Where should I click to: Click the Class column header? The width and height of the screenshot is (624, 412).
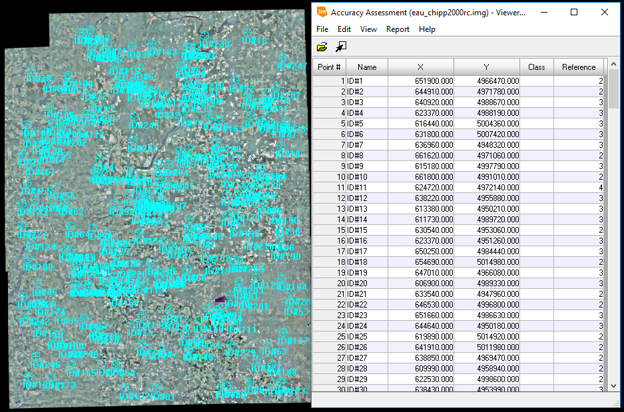click(537, 67)
